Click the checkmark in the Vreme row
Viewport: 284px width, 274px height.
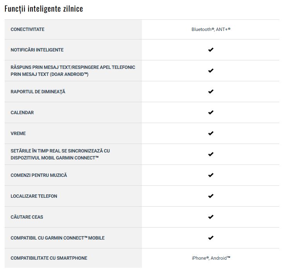click(210, 134)
